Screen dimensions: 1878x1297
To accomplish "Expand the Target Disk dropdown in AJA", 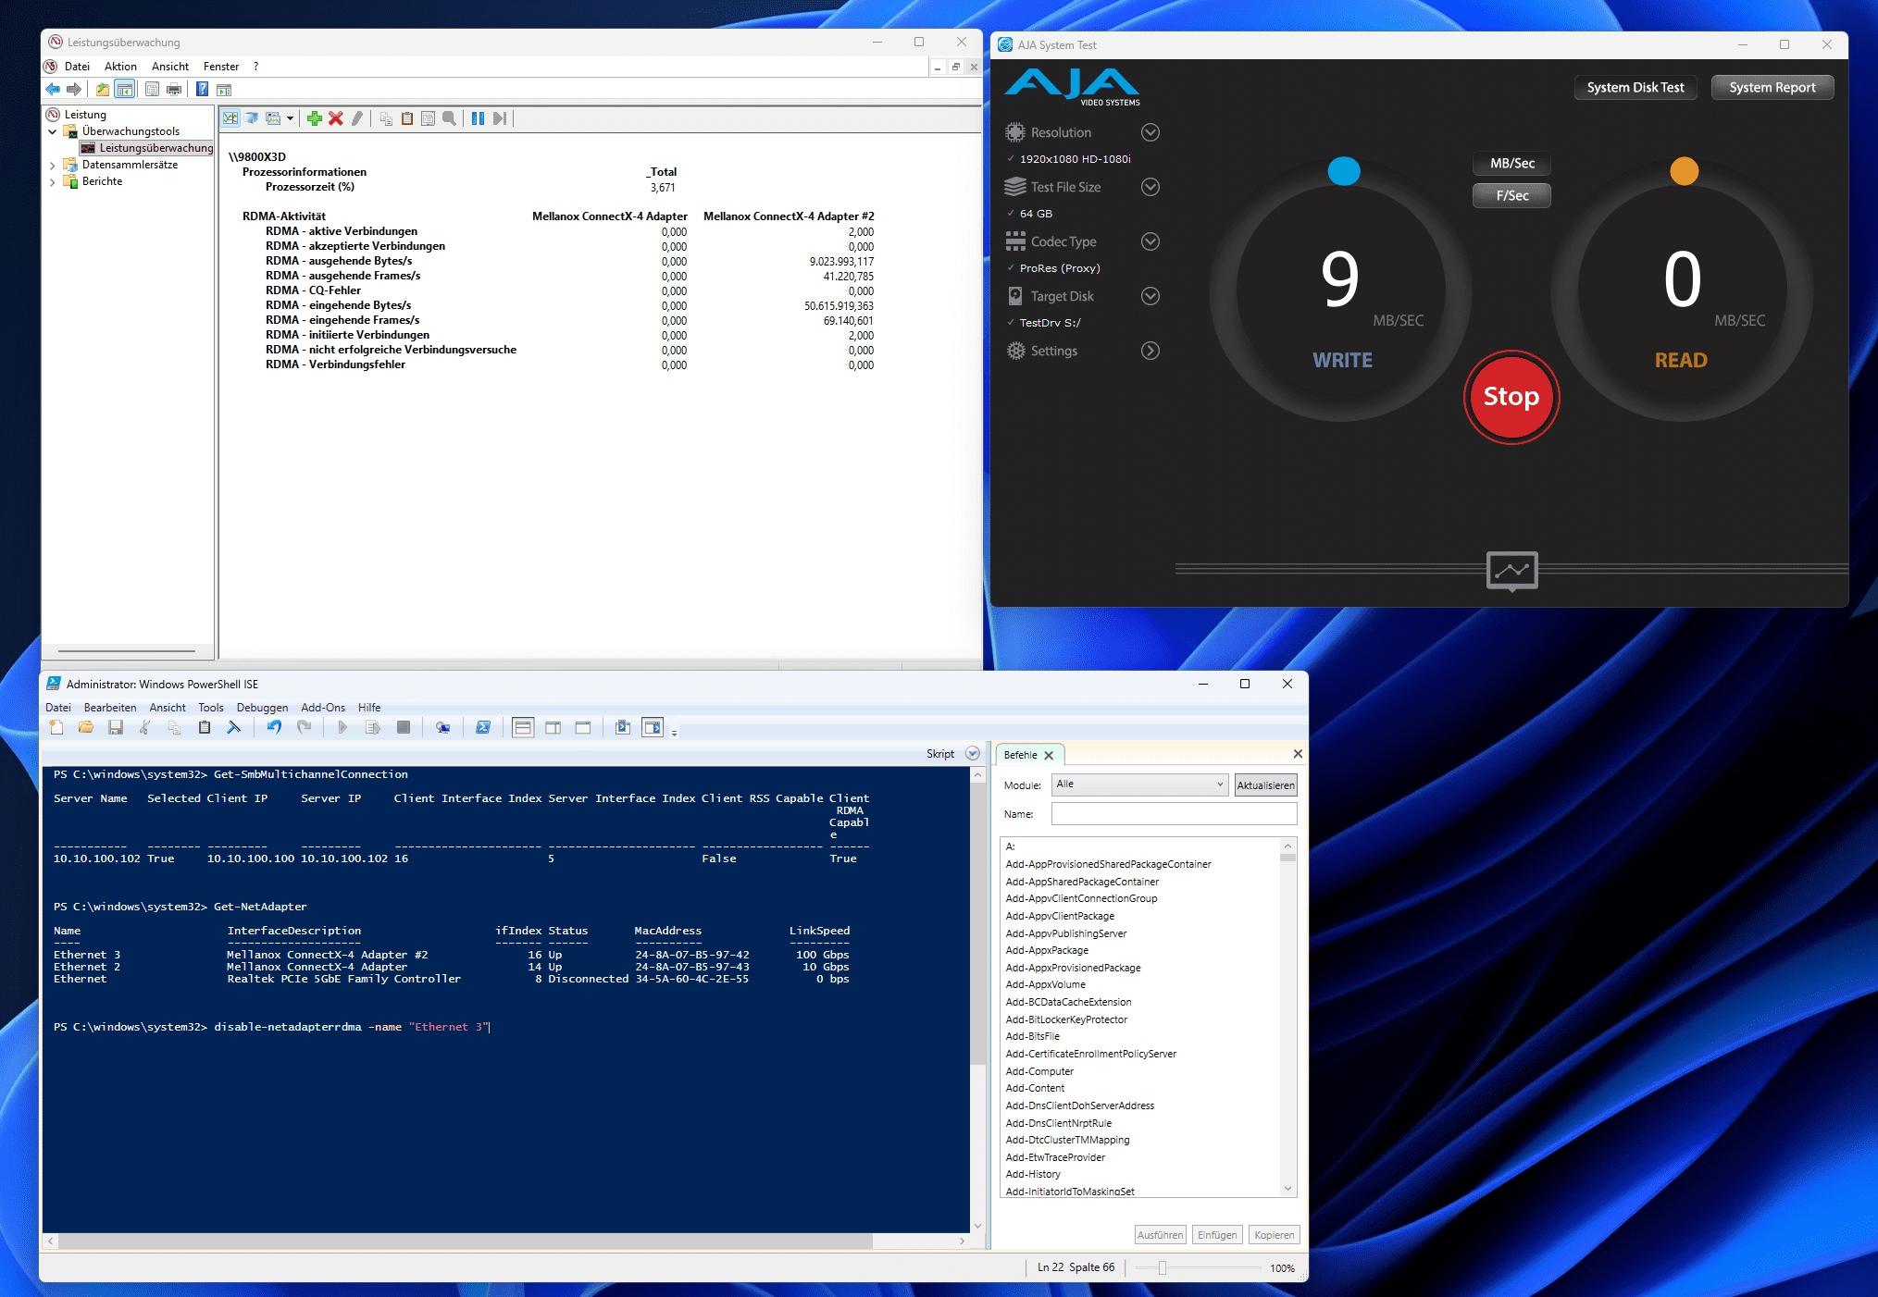I will coord(1150,296).
